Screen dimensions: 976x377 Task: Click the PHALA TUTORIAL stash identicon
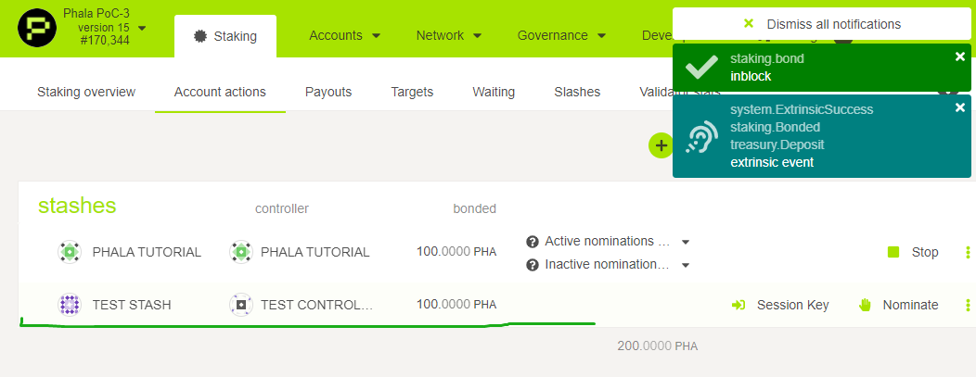(x=69, y=252)
